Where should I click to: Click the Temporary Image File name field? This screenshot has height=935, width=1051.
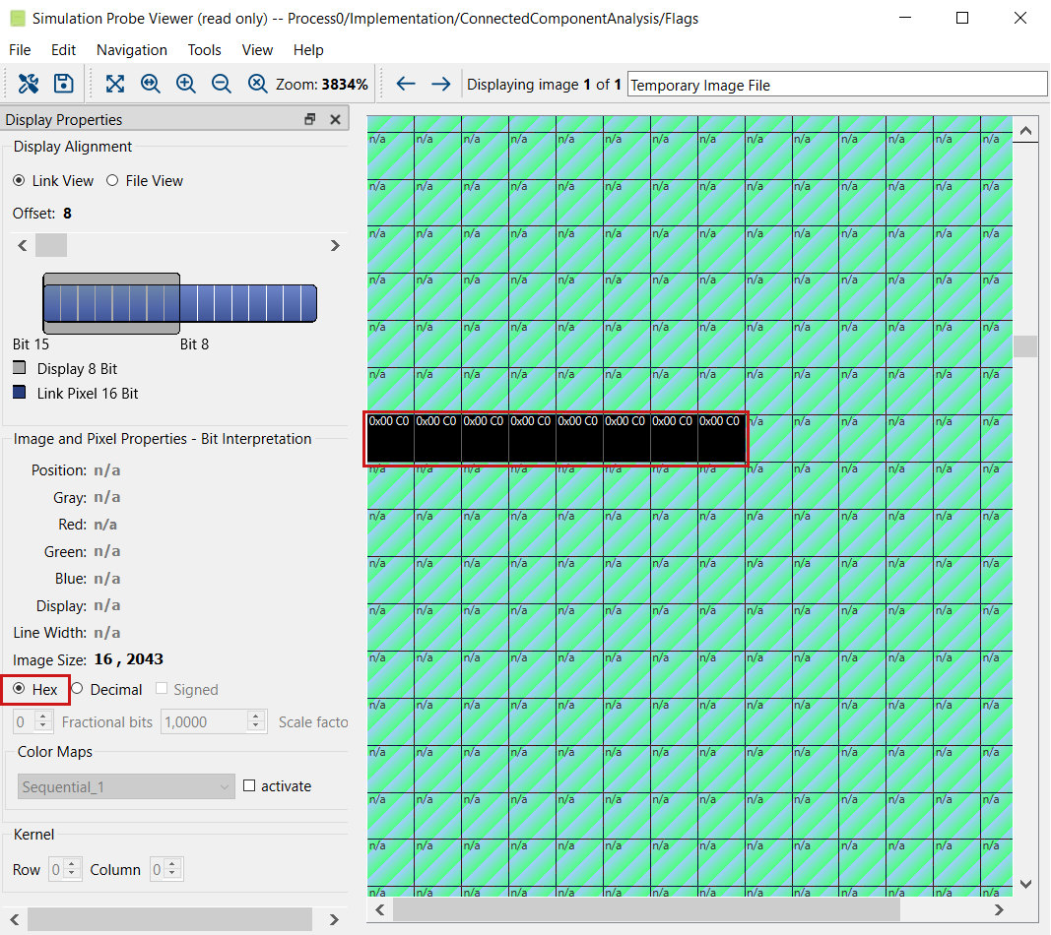pos(837,84)
